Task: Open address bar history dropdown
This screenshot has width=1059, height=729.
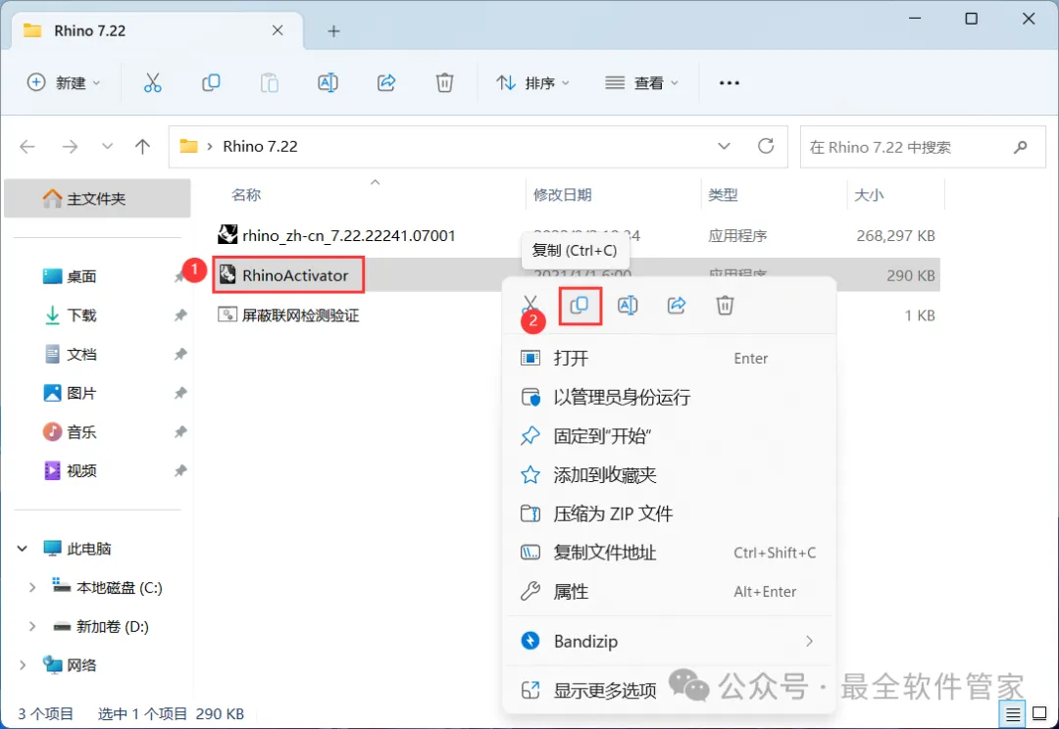Action: pos(724,146)
